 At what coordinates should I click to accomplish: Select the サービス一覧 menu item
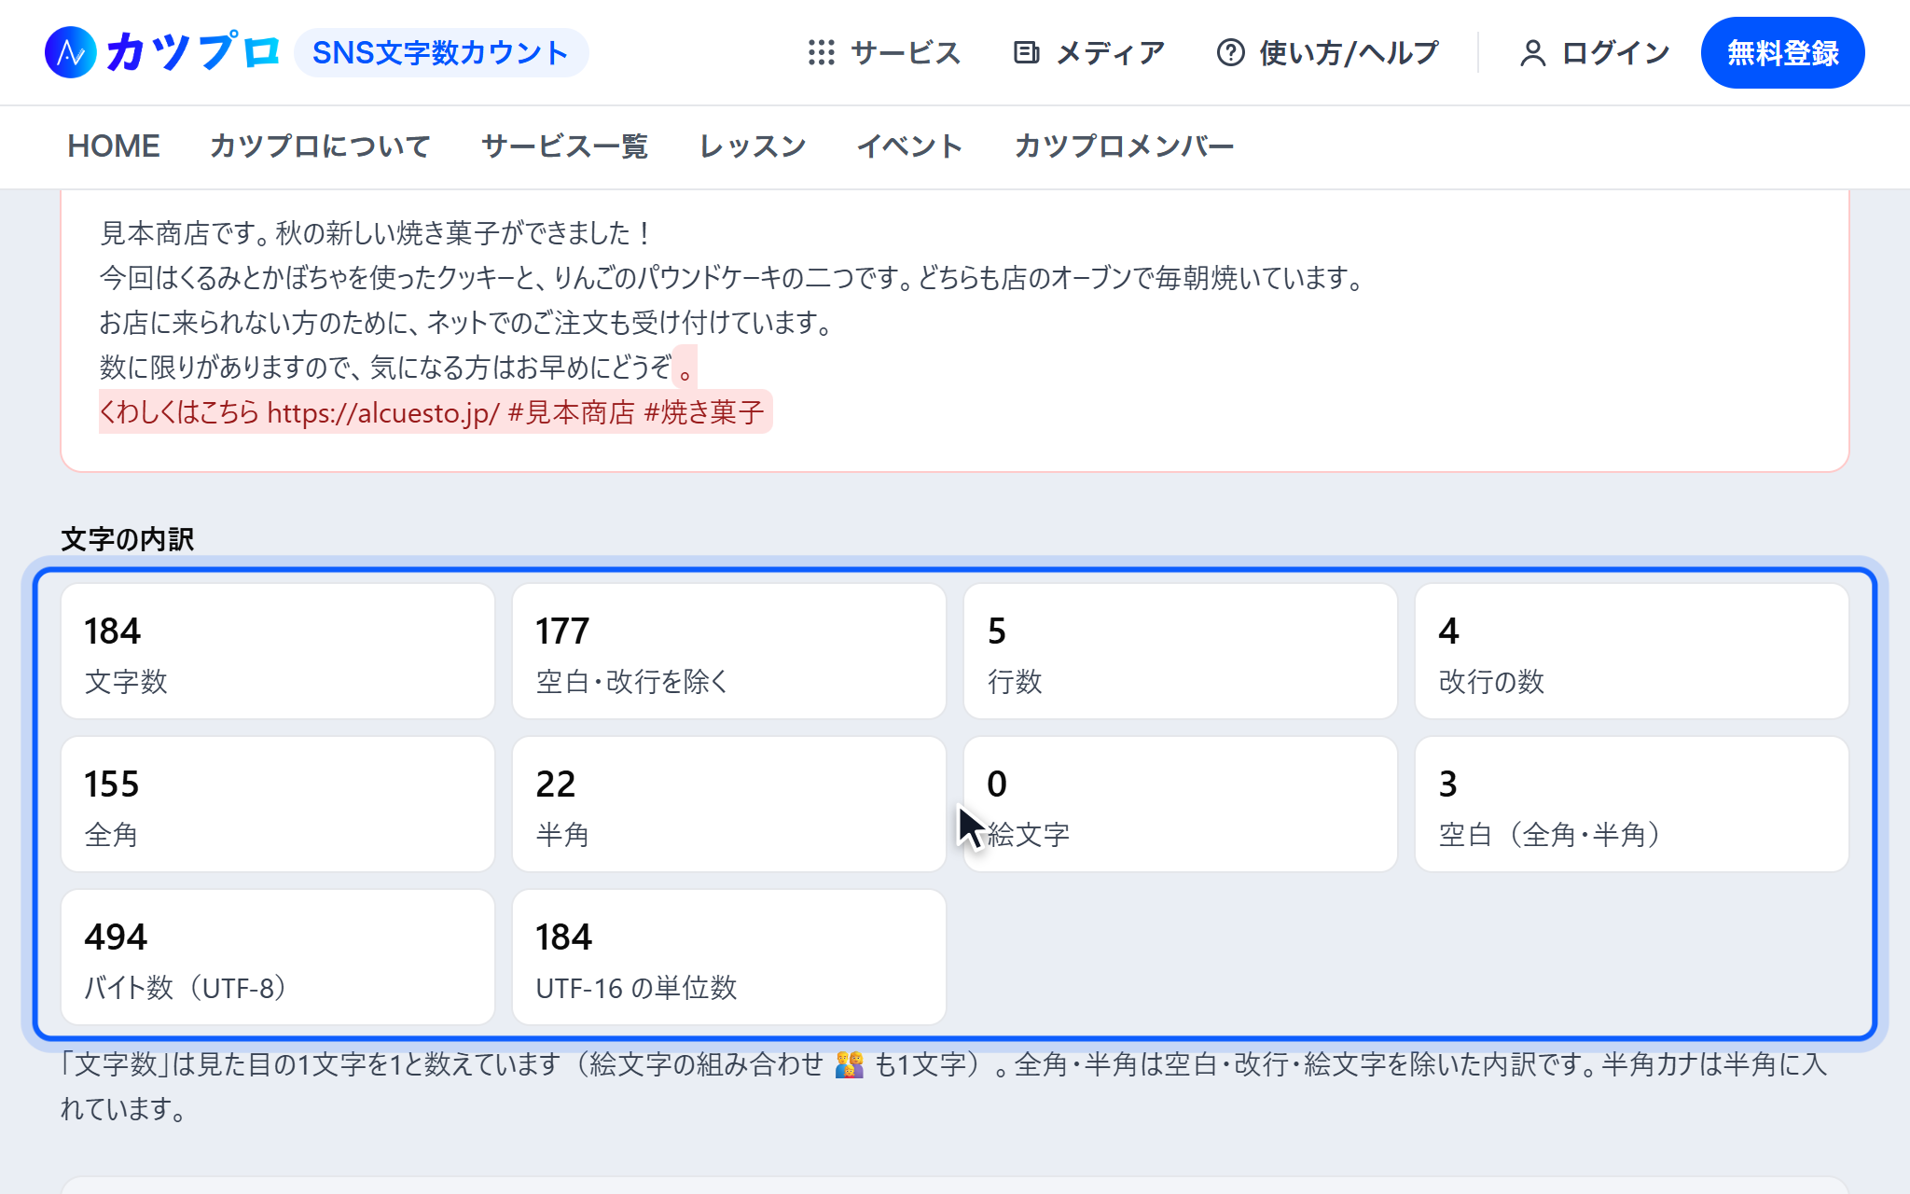pyautogui.click(x=564, y=146)
